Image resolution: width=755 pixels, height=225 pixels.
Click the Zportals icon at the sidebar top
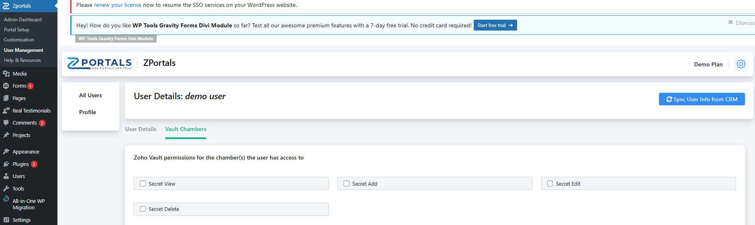tap(6, 6)
